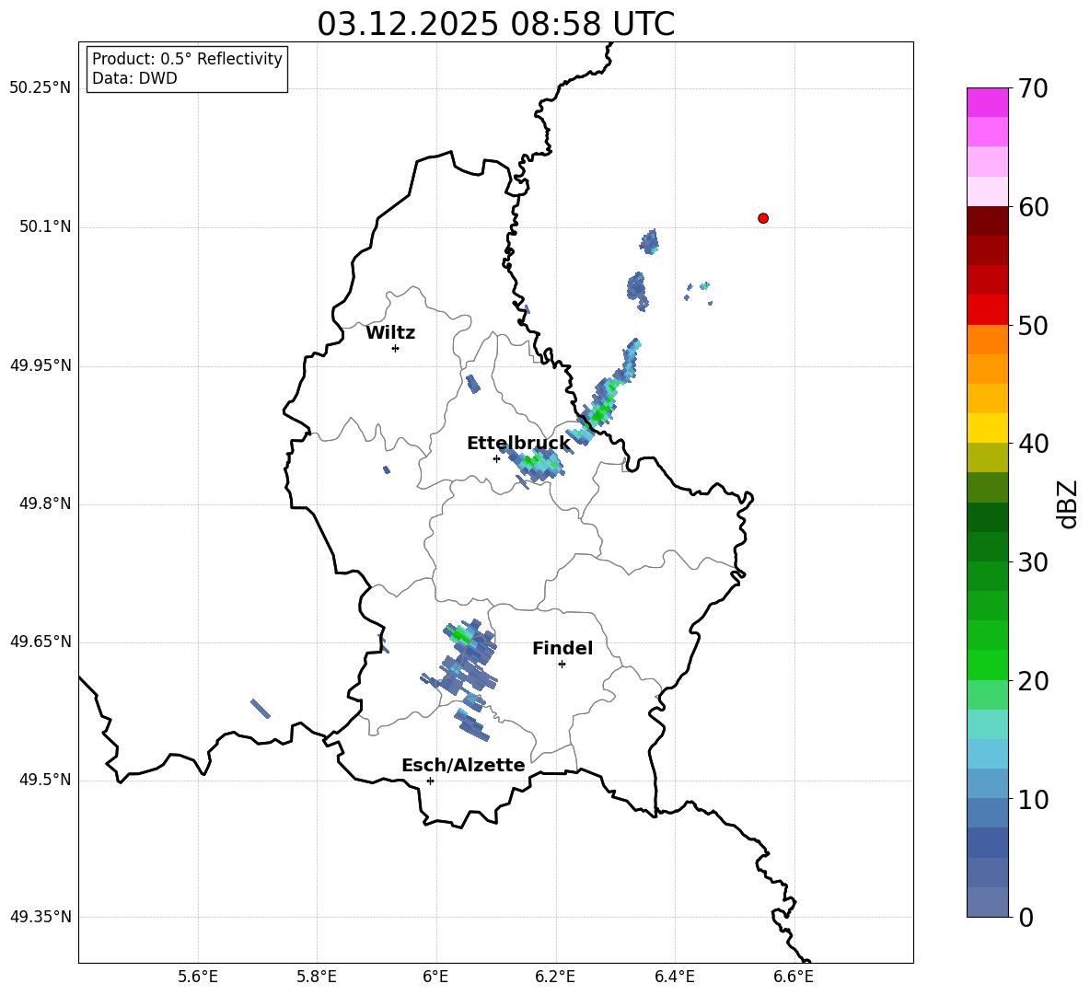Image resolution: width=1090 pixels, height=995 pixels.
Task: Click the 50 tick on the colorbar
Action: tap(1033, 326)
